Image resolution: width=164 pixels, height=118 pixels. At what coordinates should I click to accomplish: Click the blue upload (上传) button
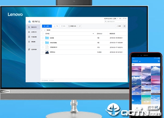point(47,26)
